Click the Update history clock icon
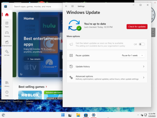Screen dimensions: 157x118 (71, 66)
